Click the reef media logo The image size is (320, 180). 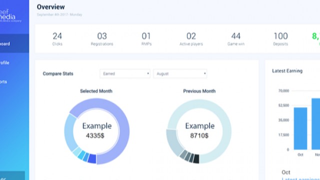tap(10, 15)
